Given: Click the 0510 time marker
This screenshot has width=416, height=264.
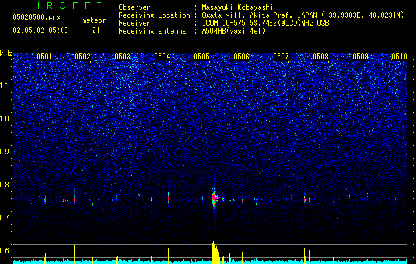Looking at the screenshot, I should pyautogui.click(x=399, y=56).
